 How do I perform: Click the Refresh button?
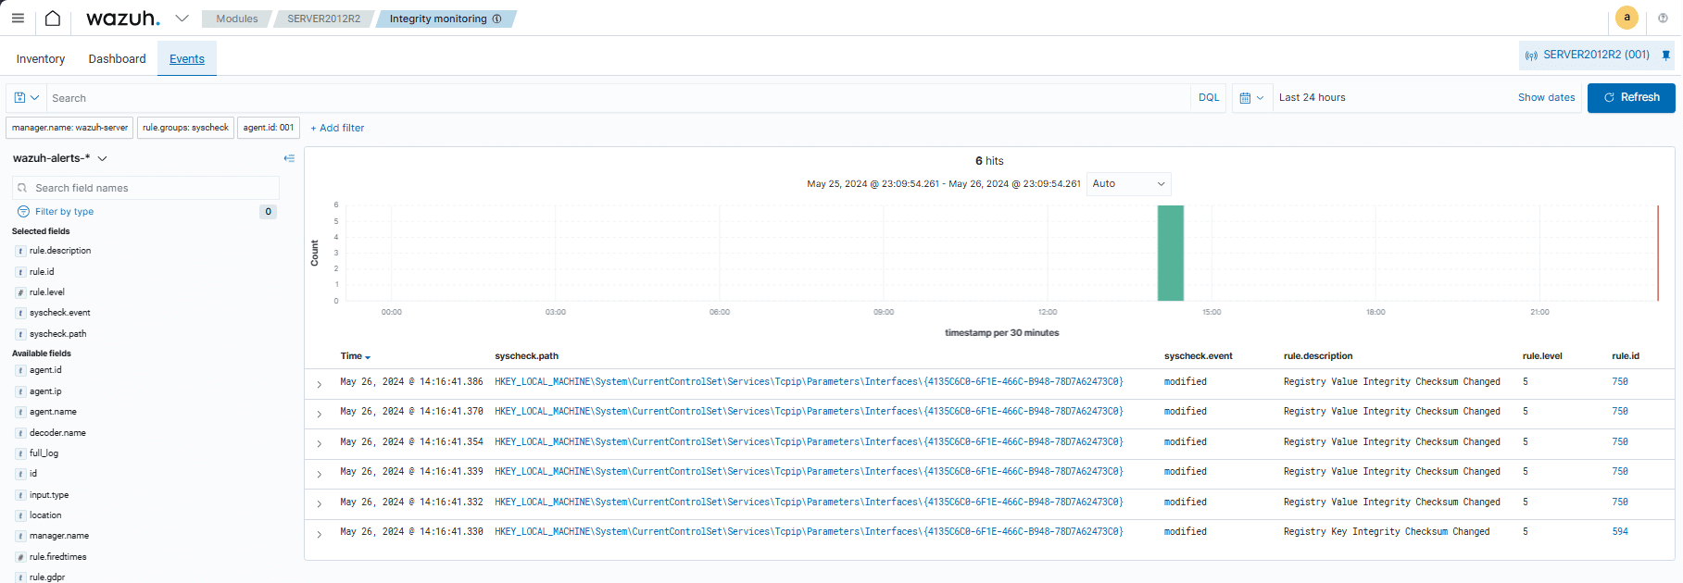coord(1630,98)
